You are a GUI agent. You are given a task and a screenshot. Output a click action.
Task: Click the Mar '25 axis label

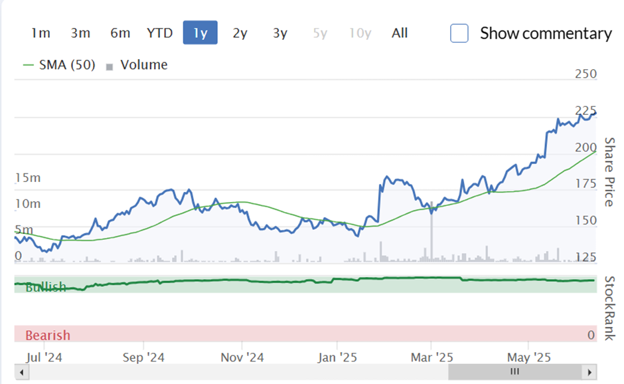click(431, 357)
